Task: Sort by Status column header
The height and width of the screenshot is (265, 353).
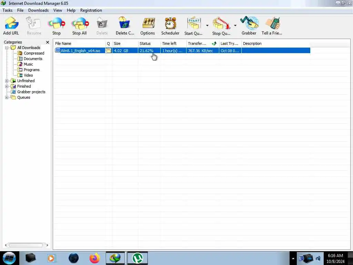Action: pos(149,43)
